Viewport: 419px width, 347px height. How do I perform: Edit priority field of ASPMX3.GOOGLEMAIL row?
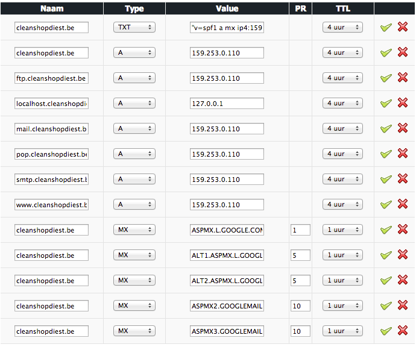(300, 331)
